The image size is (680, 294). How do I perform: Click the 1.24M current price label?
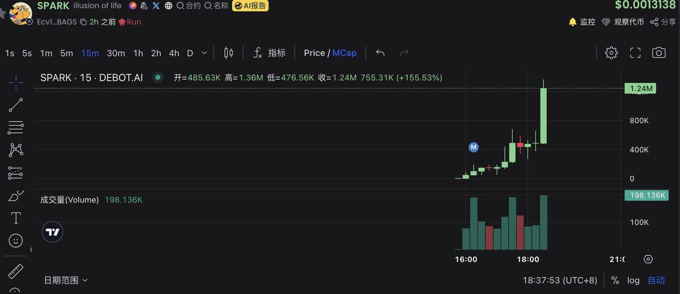[640, 88]
